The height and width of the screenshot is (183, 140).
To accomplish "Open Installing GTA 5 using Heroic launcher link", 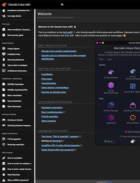I will (x=60, y=145).
